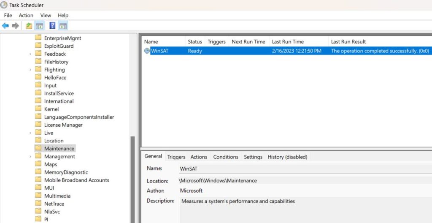The height and width of the screenshot is (223, 432).
Task: Expand the Flighting folder in the tree
Action: click(30, 70)
